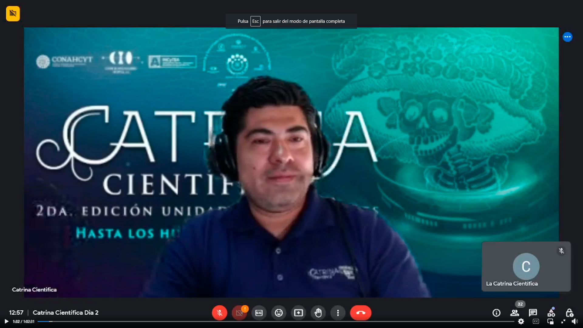
Task: Hang up with the red call button
Action: click(x=361, y=313)
